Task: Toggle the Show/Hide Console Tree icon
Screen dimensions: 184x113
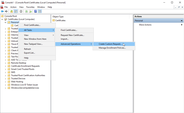Action: [16, 11]
